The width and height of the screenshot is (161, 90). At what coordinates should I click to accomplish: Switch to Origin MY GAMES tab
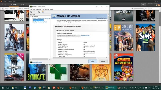point(14,4)
